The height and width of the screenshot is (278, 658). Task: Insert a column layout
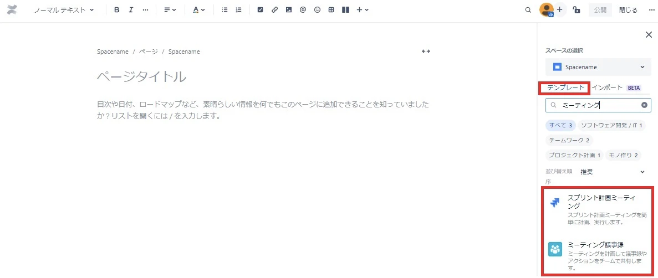coord(345,10)
